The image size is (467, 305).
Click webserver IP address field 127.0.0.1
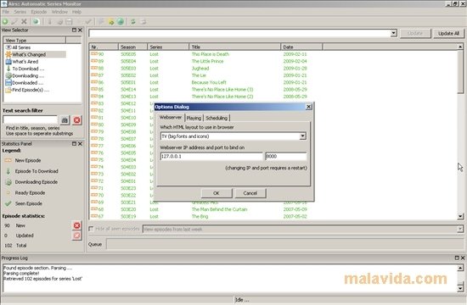pos(211,156)
